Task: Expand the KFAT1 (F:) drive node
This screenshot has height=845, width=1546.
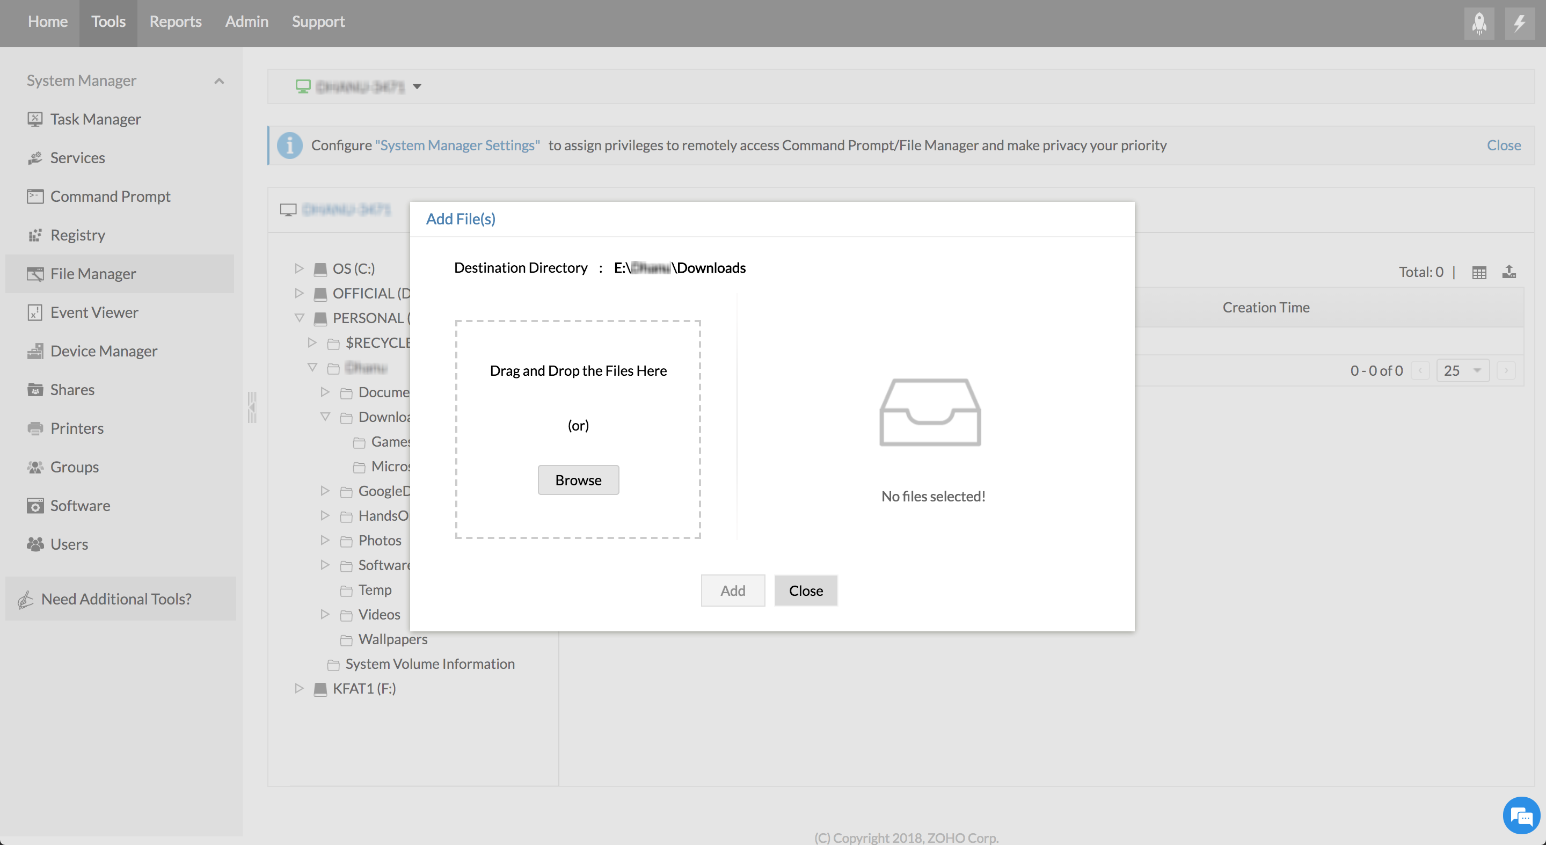Action: [299, 688]
